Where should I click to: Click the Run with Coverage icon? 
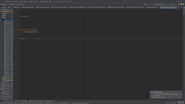point(173,4)
